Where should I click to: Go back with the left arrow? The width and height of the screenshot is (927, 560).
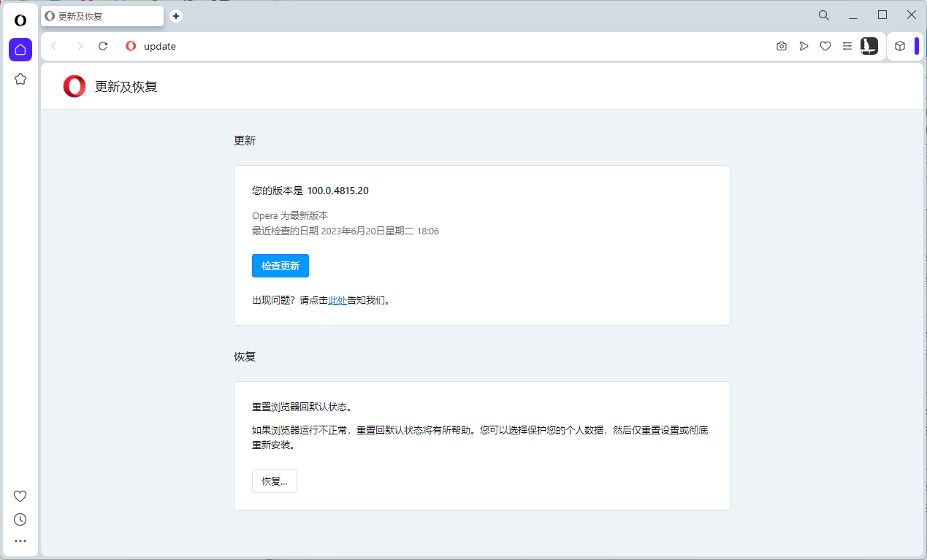click(53, 46)
